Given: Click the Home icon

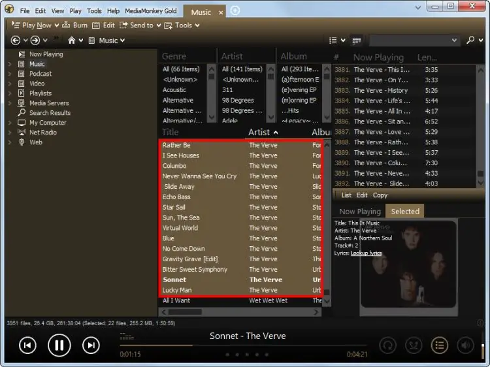Looking at the screenshot, I should pos(72,40).
